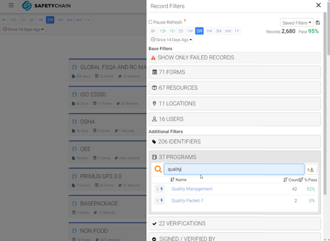Expand the 22 Verifications filter
The image size is (330, 241).
pyautogui.click(x=235, y=223)
